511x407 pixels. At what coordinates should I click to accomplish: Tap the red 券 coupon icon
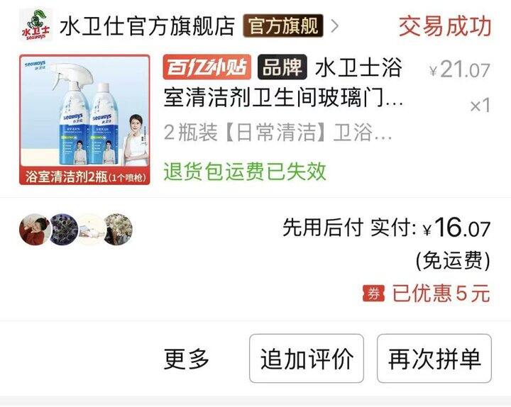pos(373,294)
